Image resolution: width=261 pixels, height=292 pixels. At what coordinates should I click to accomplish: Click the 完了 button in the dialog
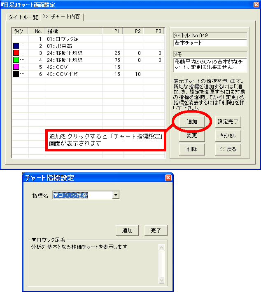point(156,230)
